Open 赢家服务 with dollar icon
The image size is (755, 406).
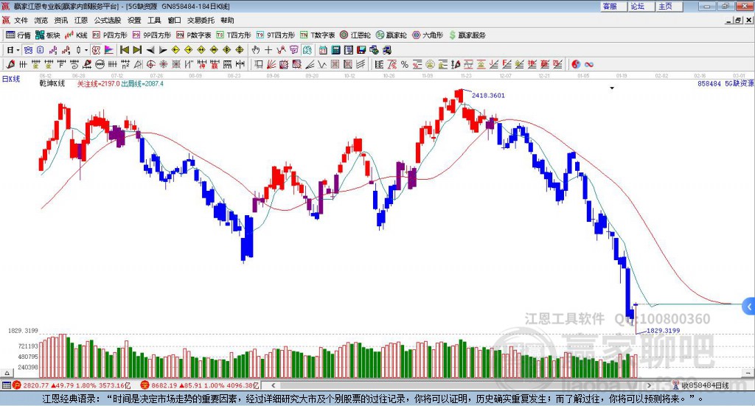click(467, 35)
